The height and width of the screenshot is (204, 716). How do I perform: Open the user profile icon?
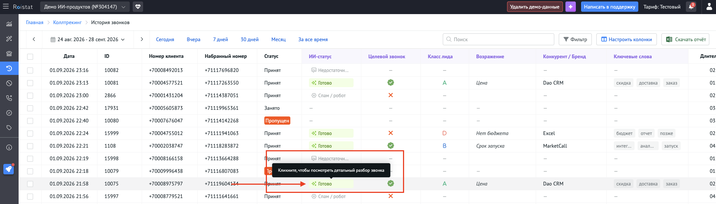click(x=709, y=7)
